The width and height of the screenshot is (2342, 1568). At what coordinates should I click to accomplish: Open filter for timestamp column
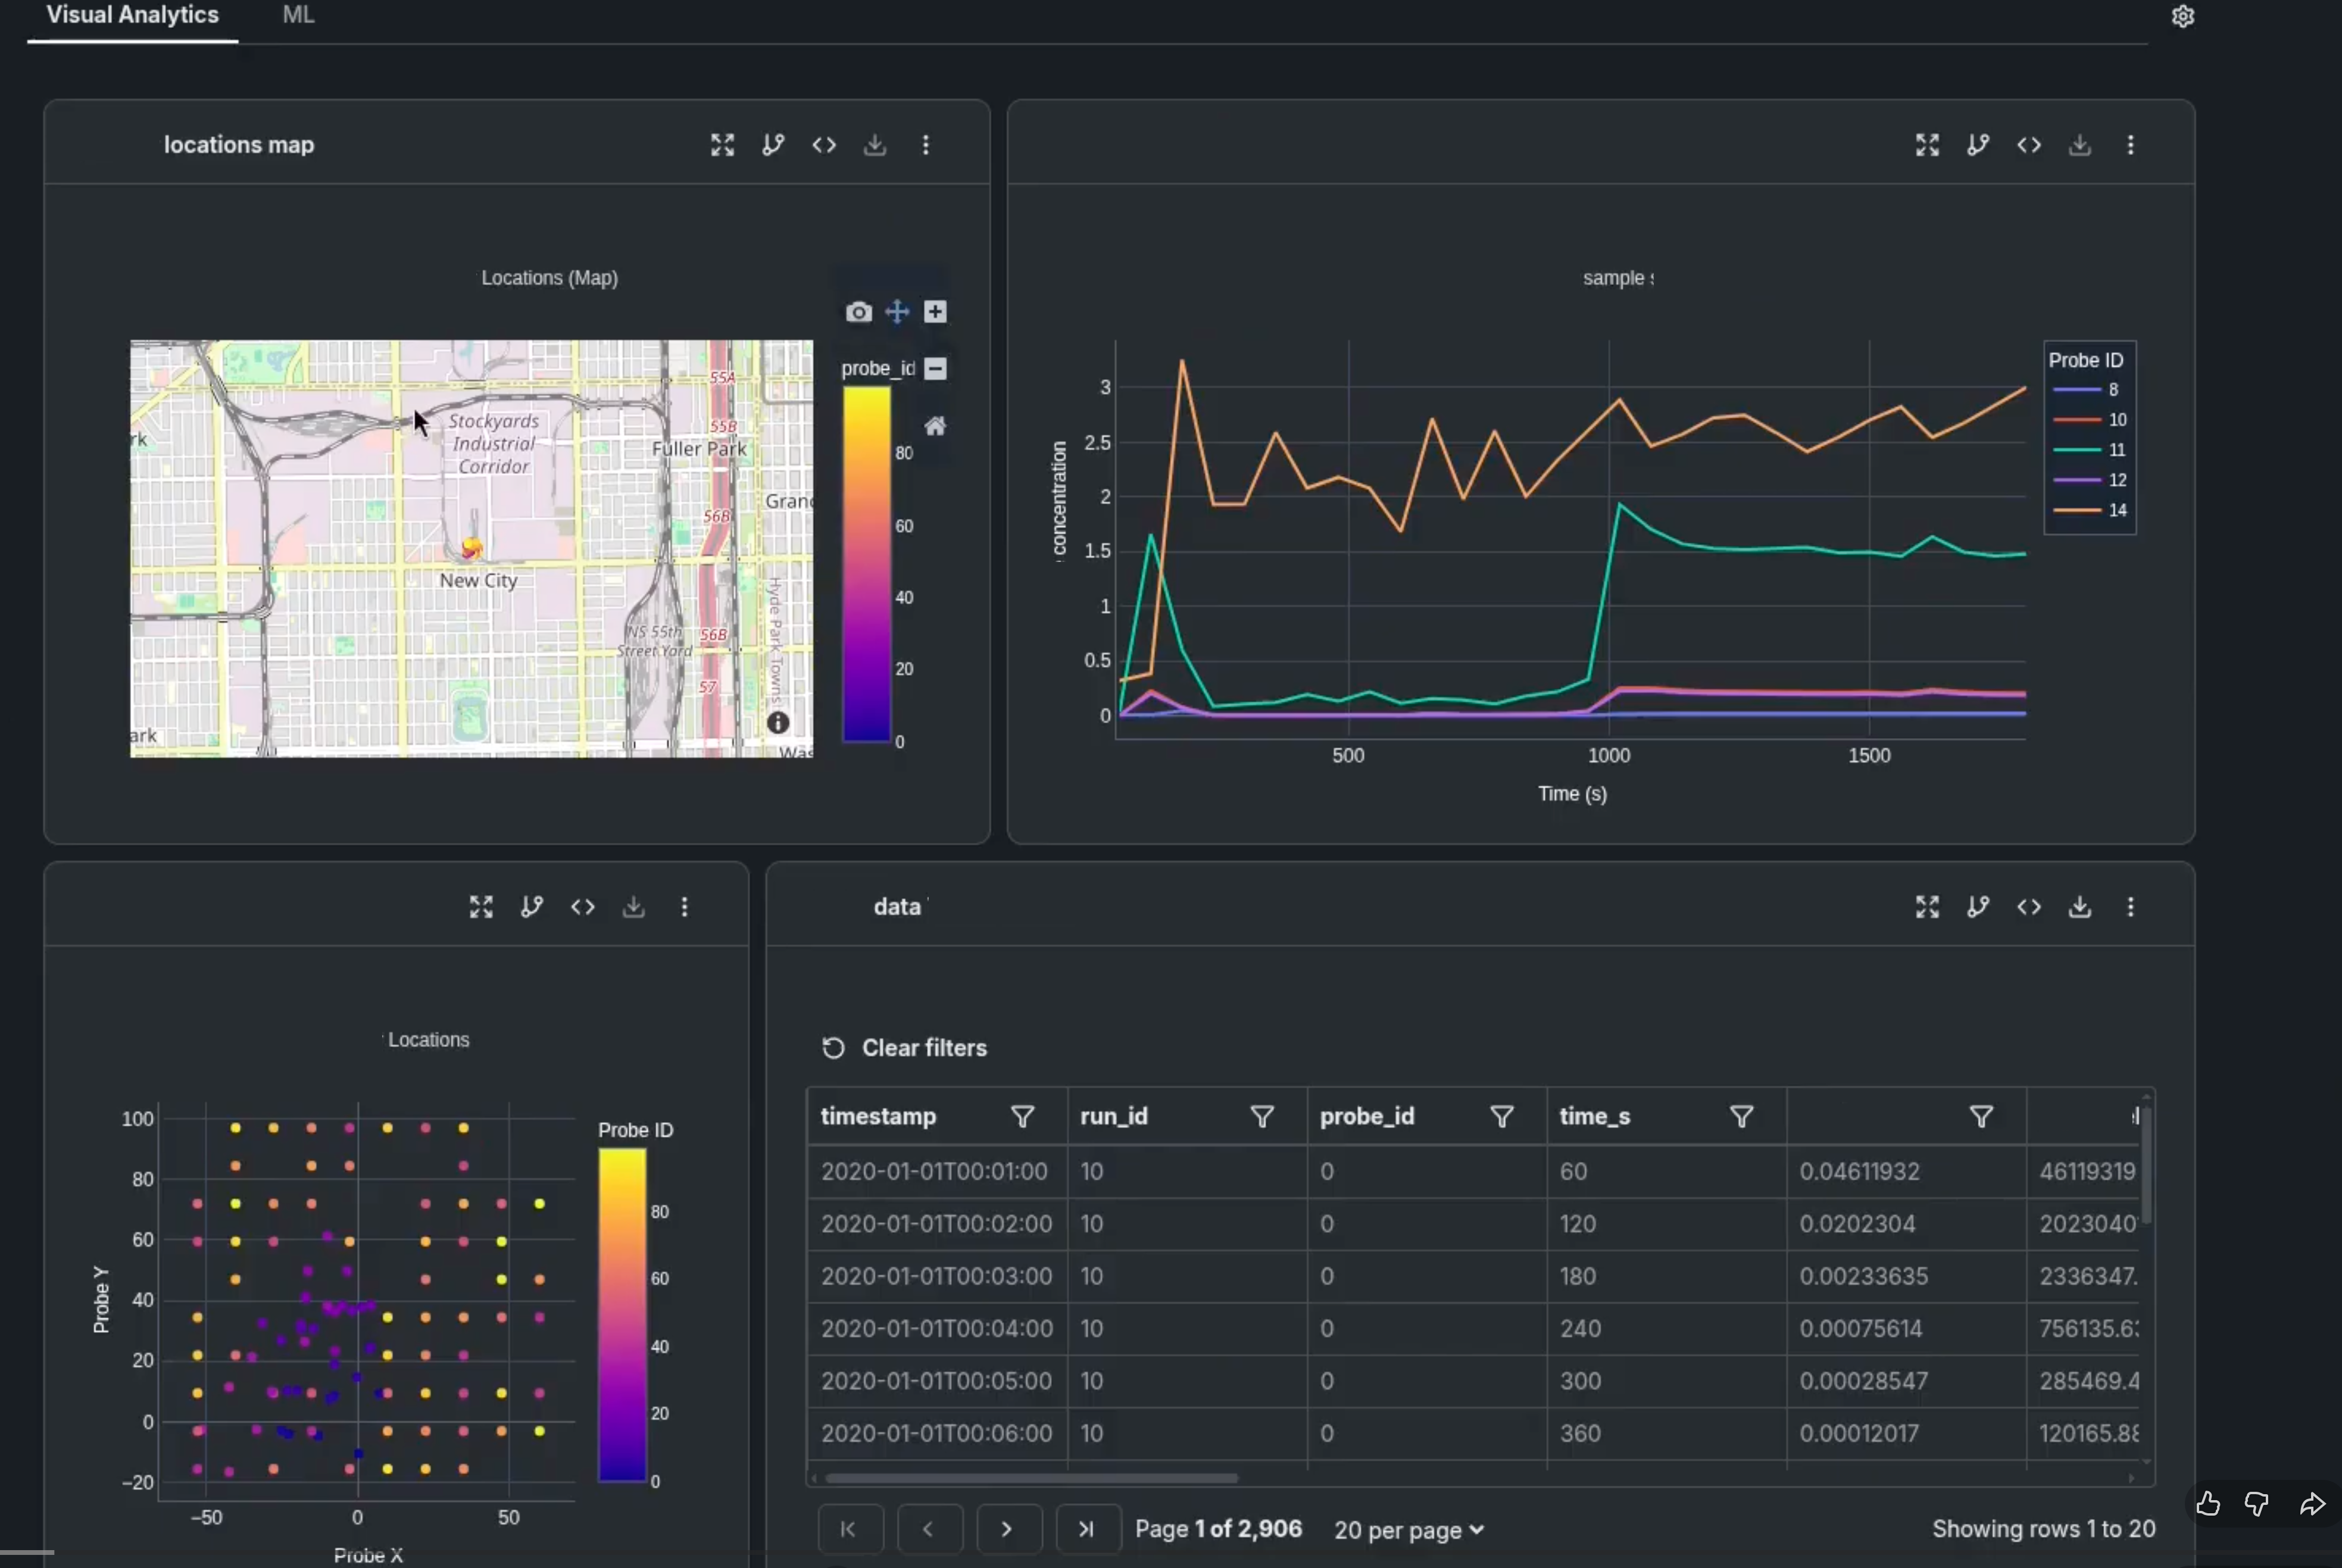coord(1022,1117)
